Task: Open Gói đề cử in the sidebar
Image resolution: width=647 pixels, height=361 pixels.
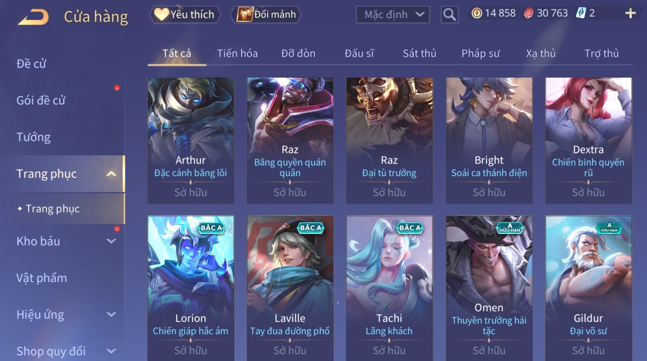Action: [41, 100]
